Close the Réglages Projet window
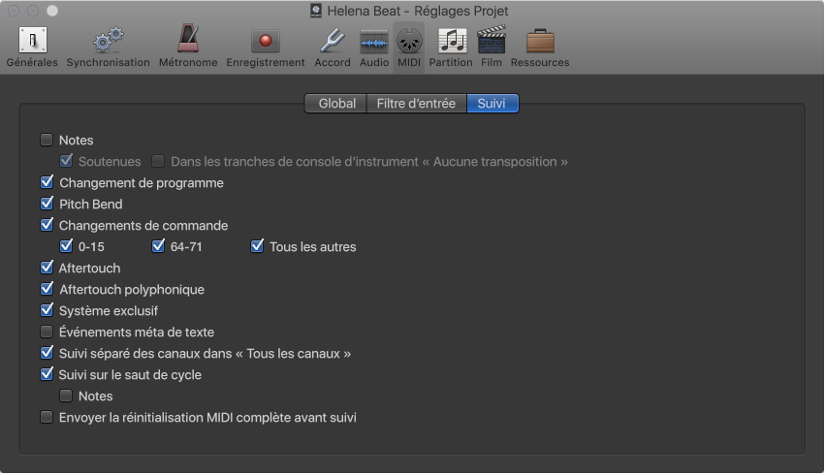This screenshot has width=826, height=475. pos(14,11)
